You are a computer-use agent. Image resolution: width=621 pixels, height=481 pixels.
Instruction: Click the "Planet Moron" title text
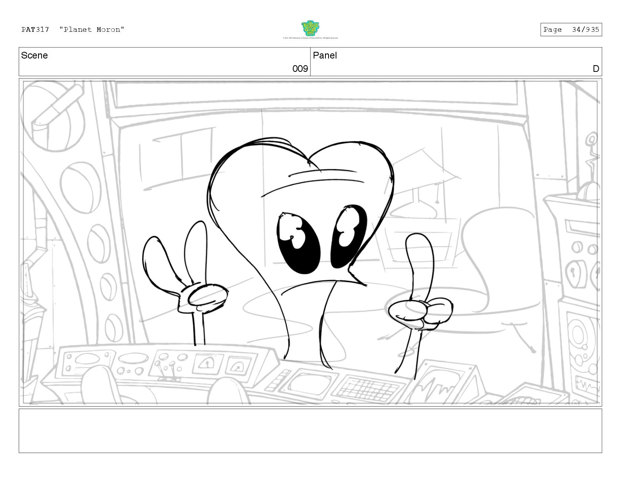pyautogui.click(x=92, y=29)
